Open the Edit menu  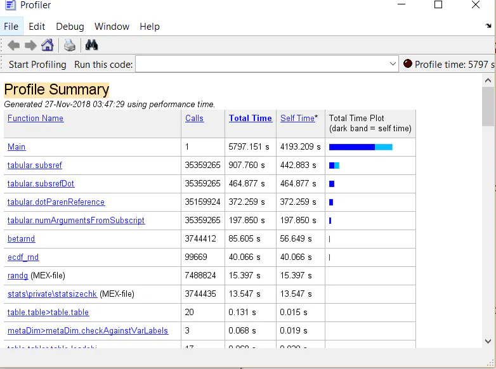point(37,27)
